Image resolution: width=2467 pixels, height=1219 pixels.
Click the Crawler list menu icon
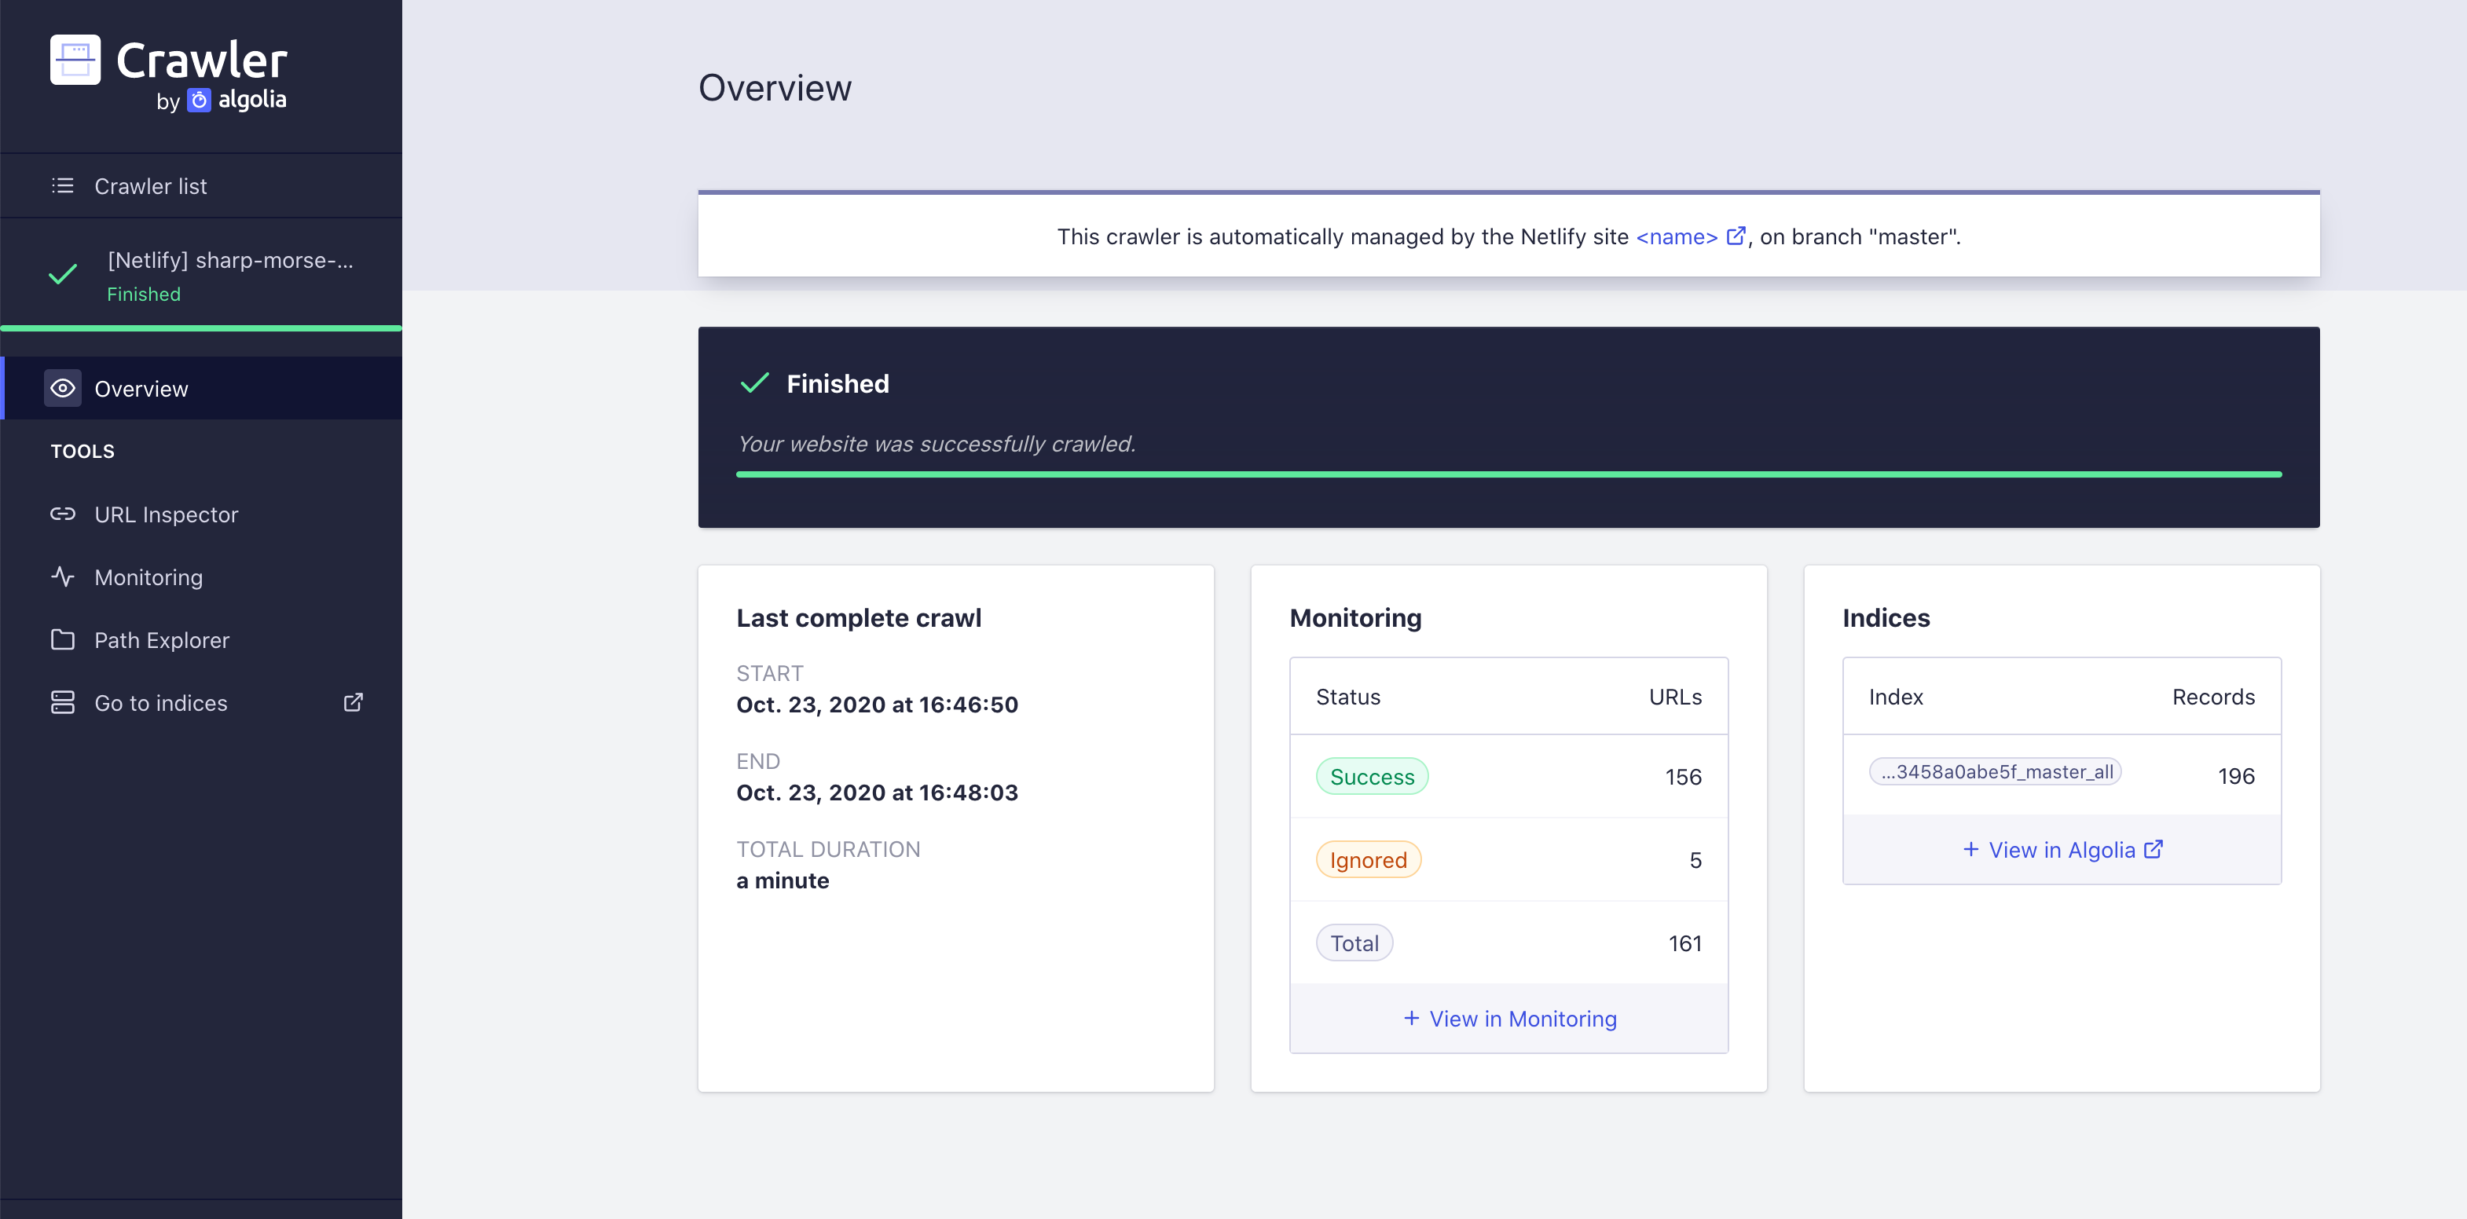(x=62, y=186)
